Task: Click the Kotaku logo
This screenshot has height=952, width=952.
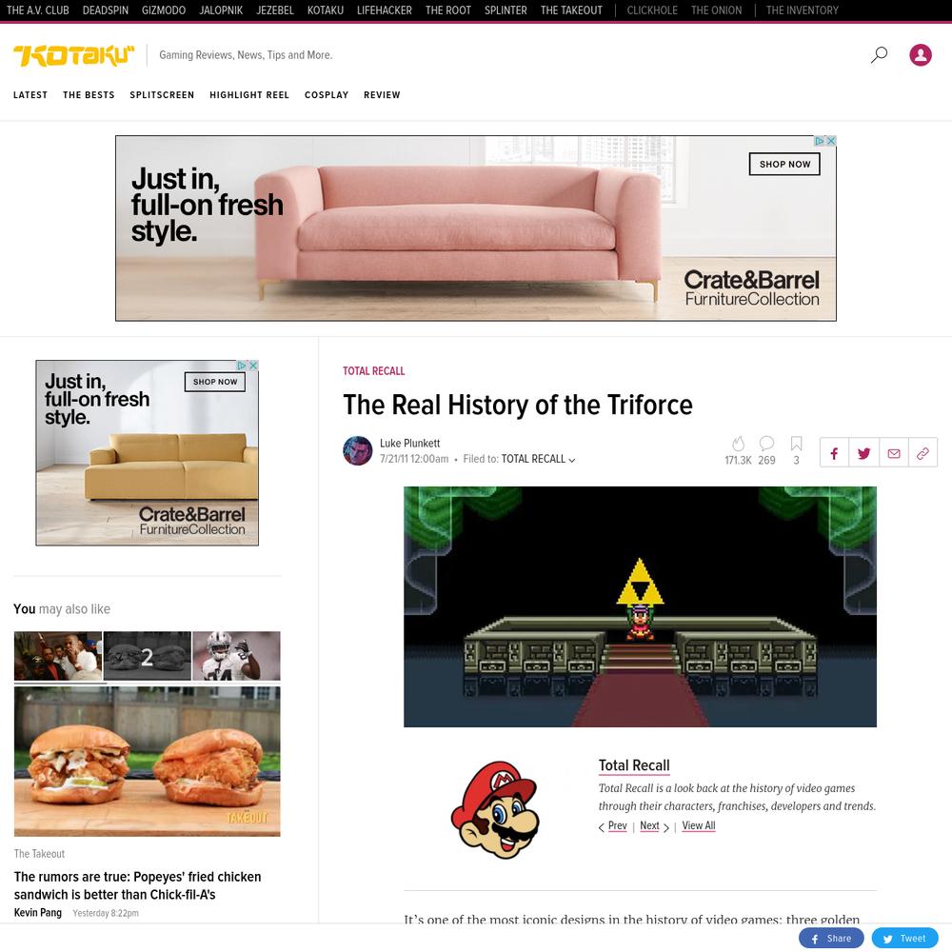Action: pos(73,55)
